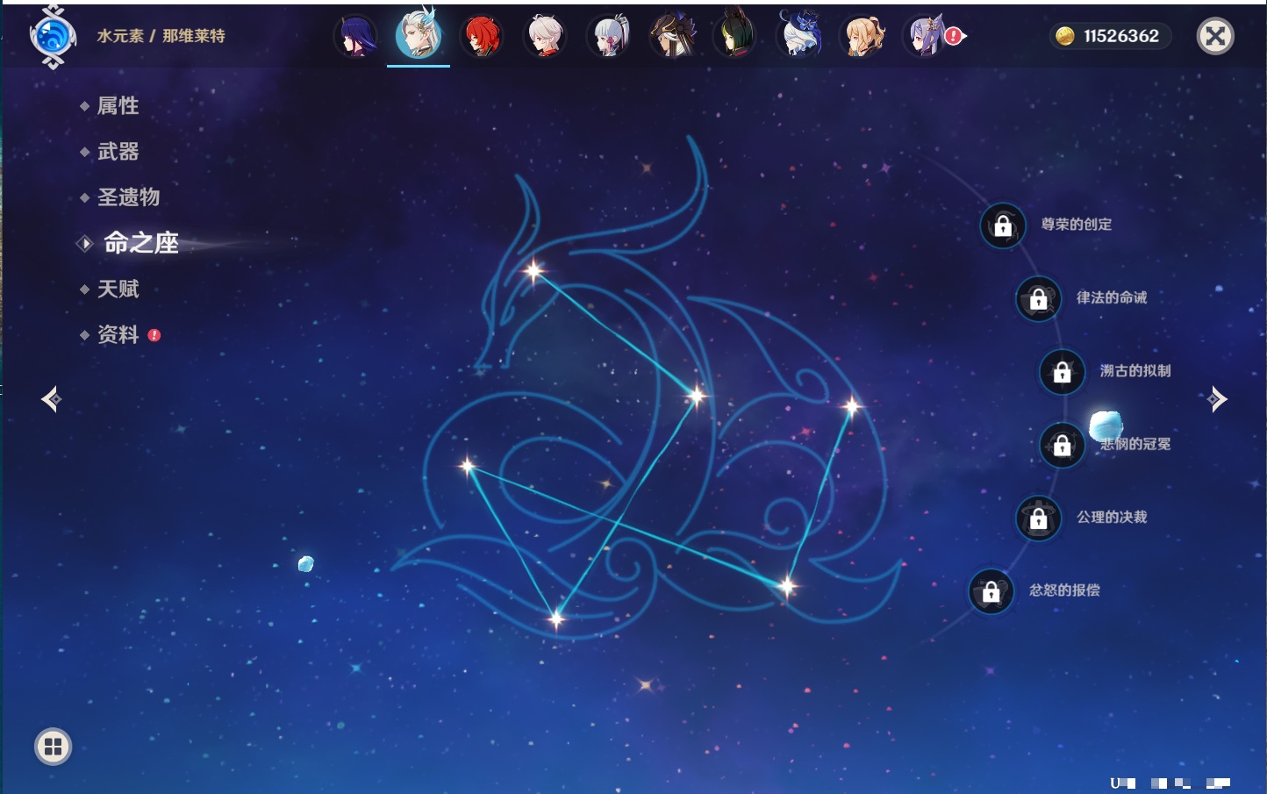Open the 资料 profile tab with alert

pos(118,334)
